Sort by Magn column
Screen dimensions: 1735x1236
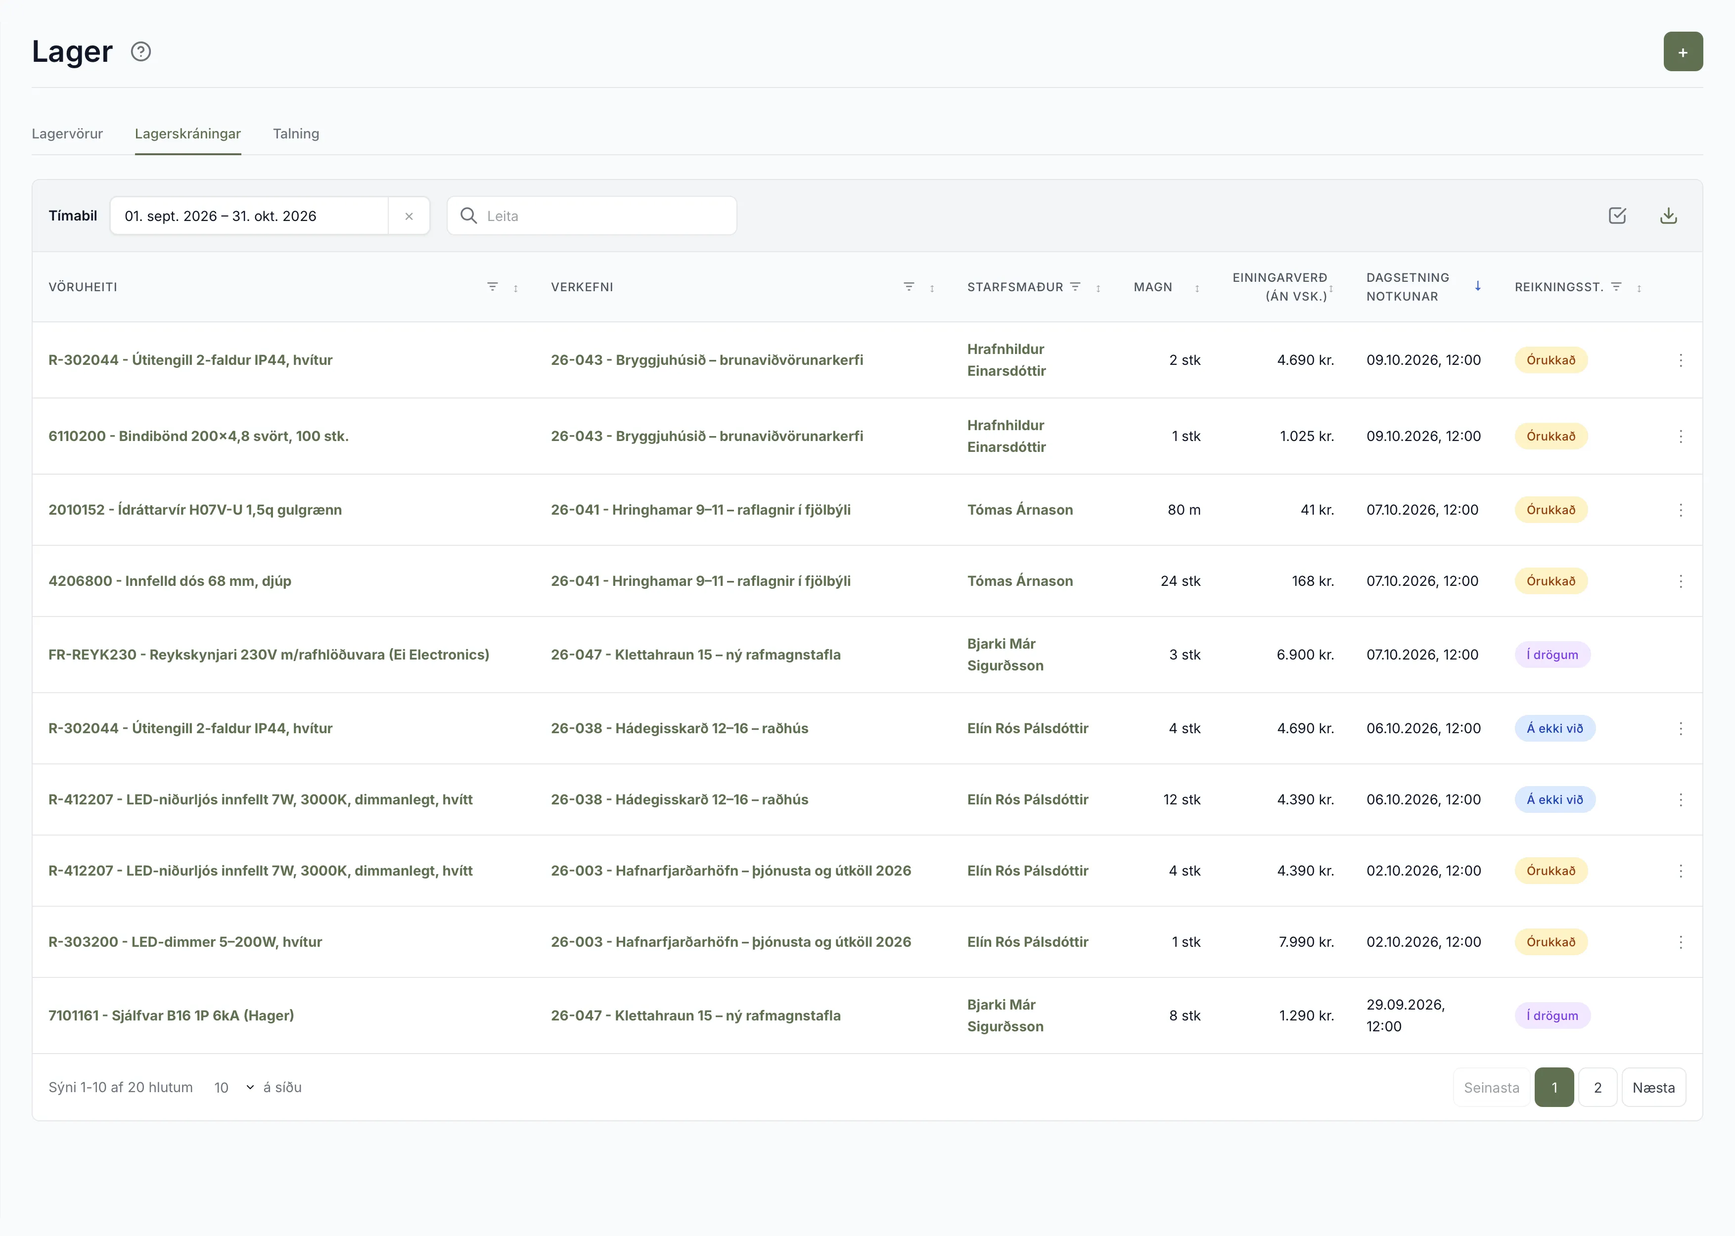(1197, 288)
